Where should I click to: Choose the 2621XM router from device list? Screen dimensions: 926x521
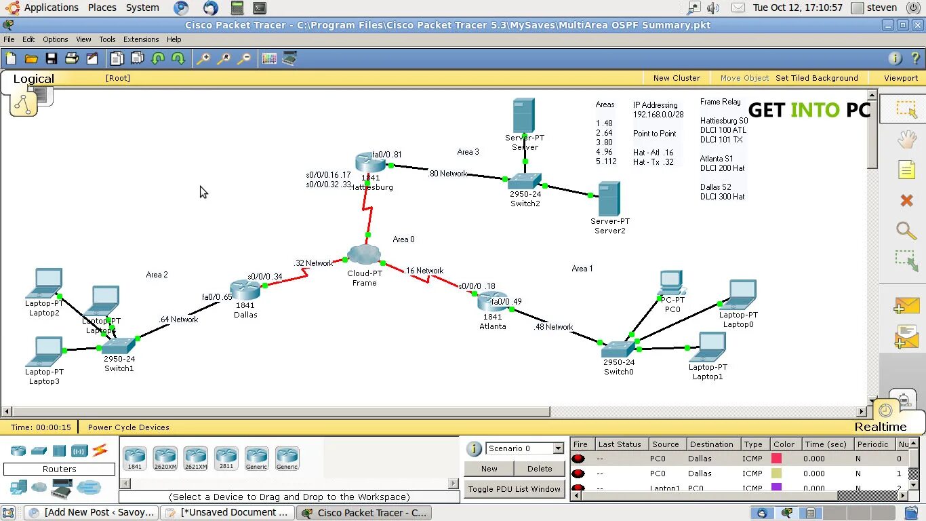click(195, 459)
